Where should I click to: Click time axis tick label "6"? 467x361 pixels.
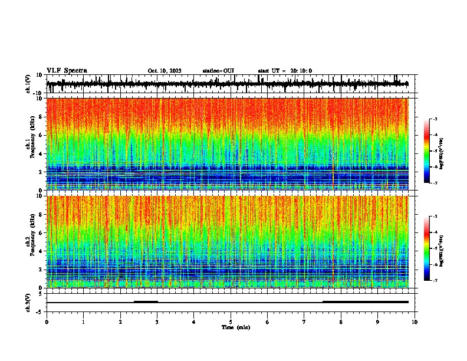pos(268,322)
